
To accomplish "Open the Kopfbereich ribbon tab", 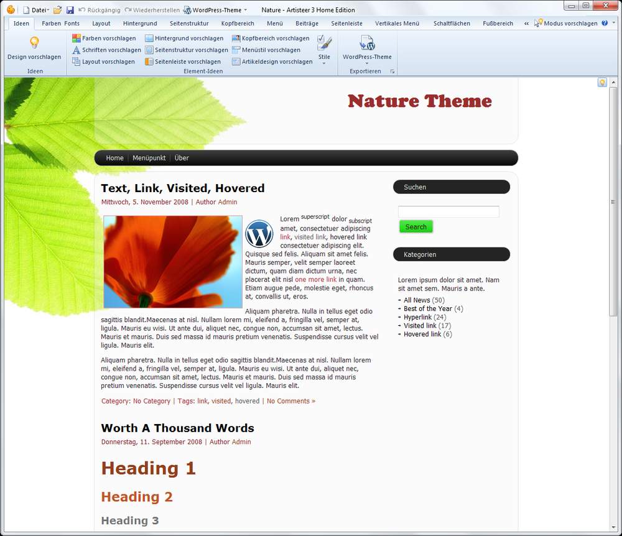I will pos(238,24).
